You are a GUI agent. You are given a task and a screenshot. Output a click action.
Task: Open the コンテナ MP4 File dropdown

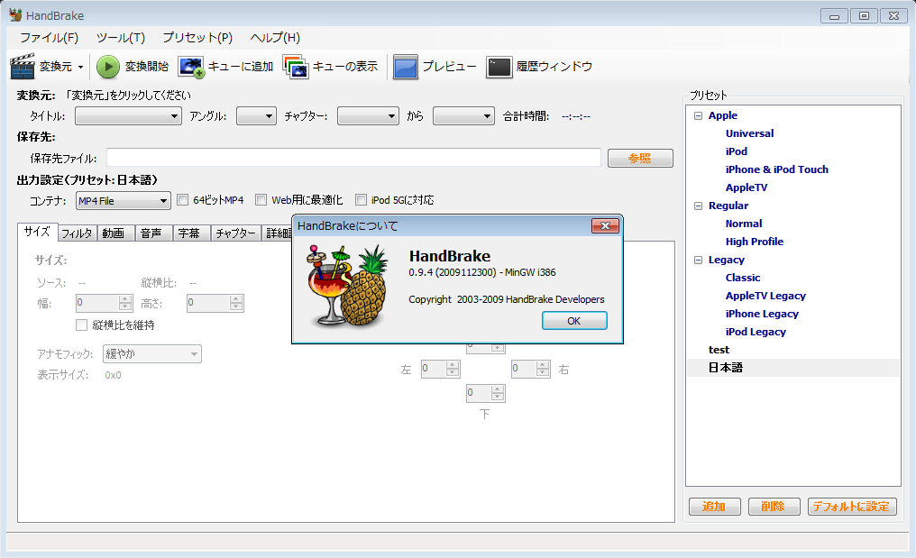124,200
